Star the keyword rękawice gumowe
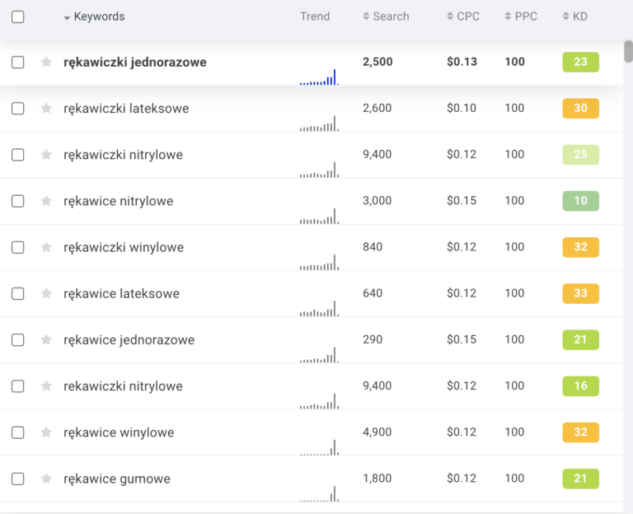 coord(46,479)
